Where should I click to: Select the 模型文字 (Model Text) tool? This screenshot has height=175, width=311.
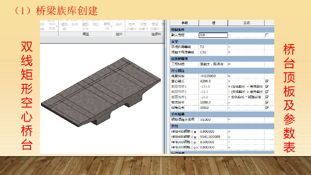[86, 26]
